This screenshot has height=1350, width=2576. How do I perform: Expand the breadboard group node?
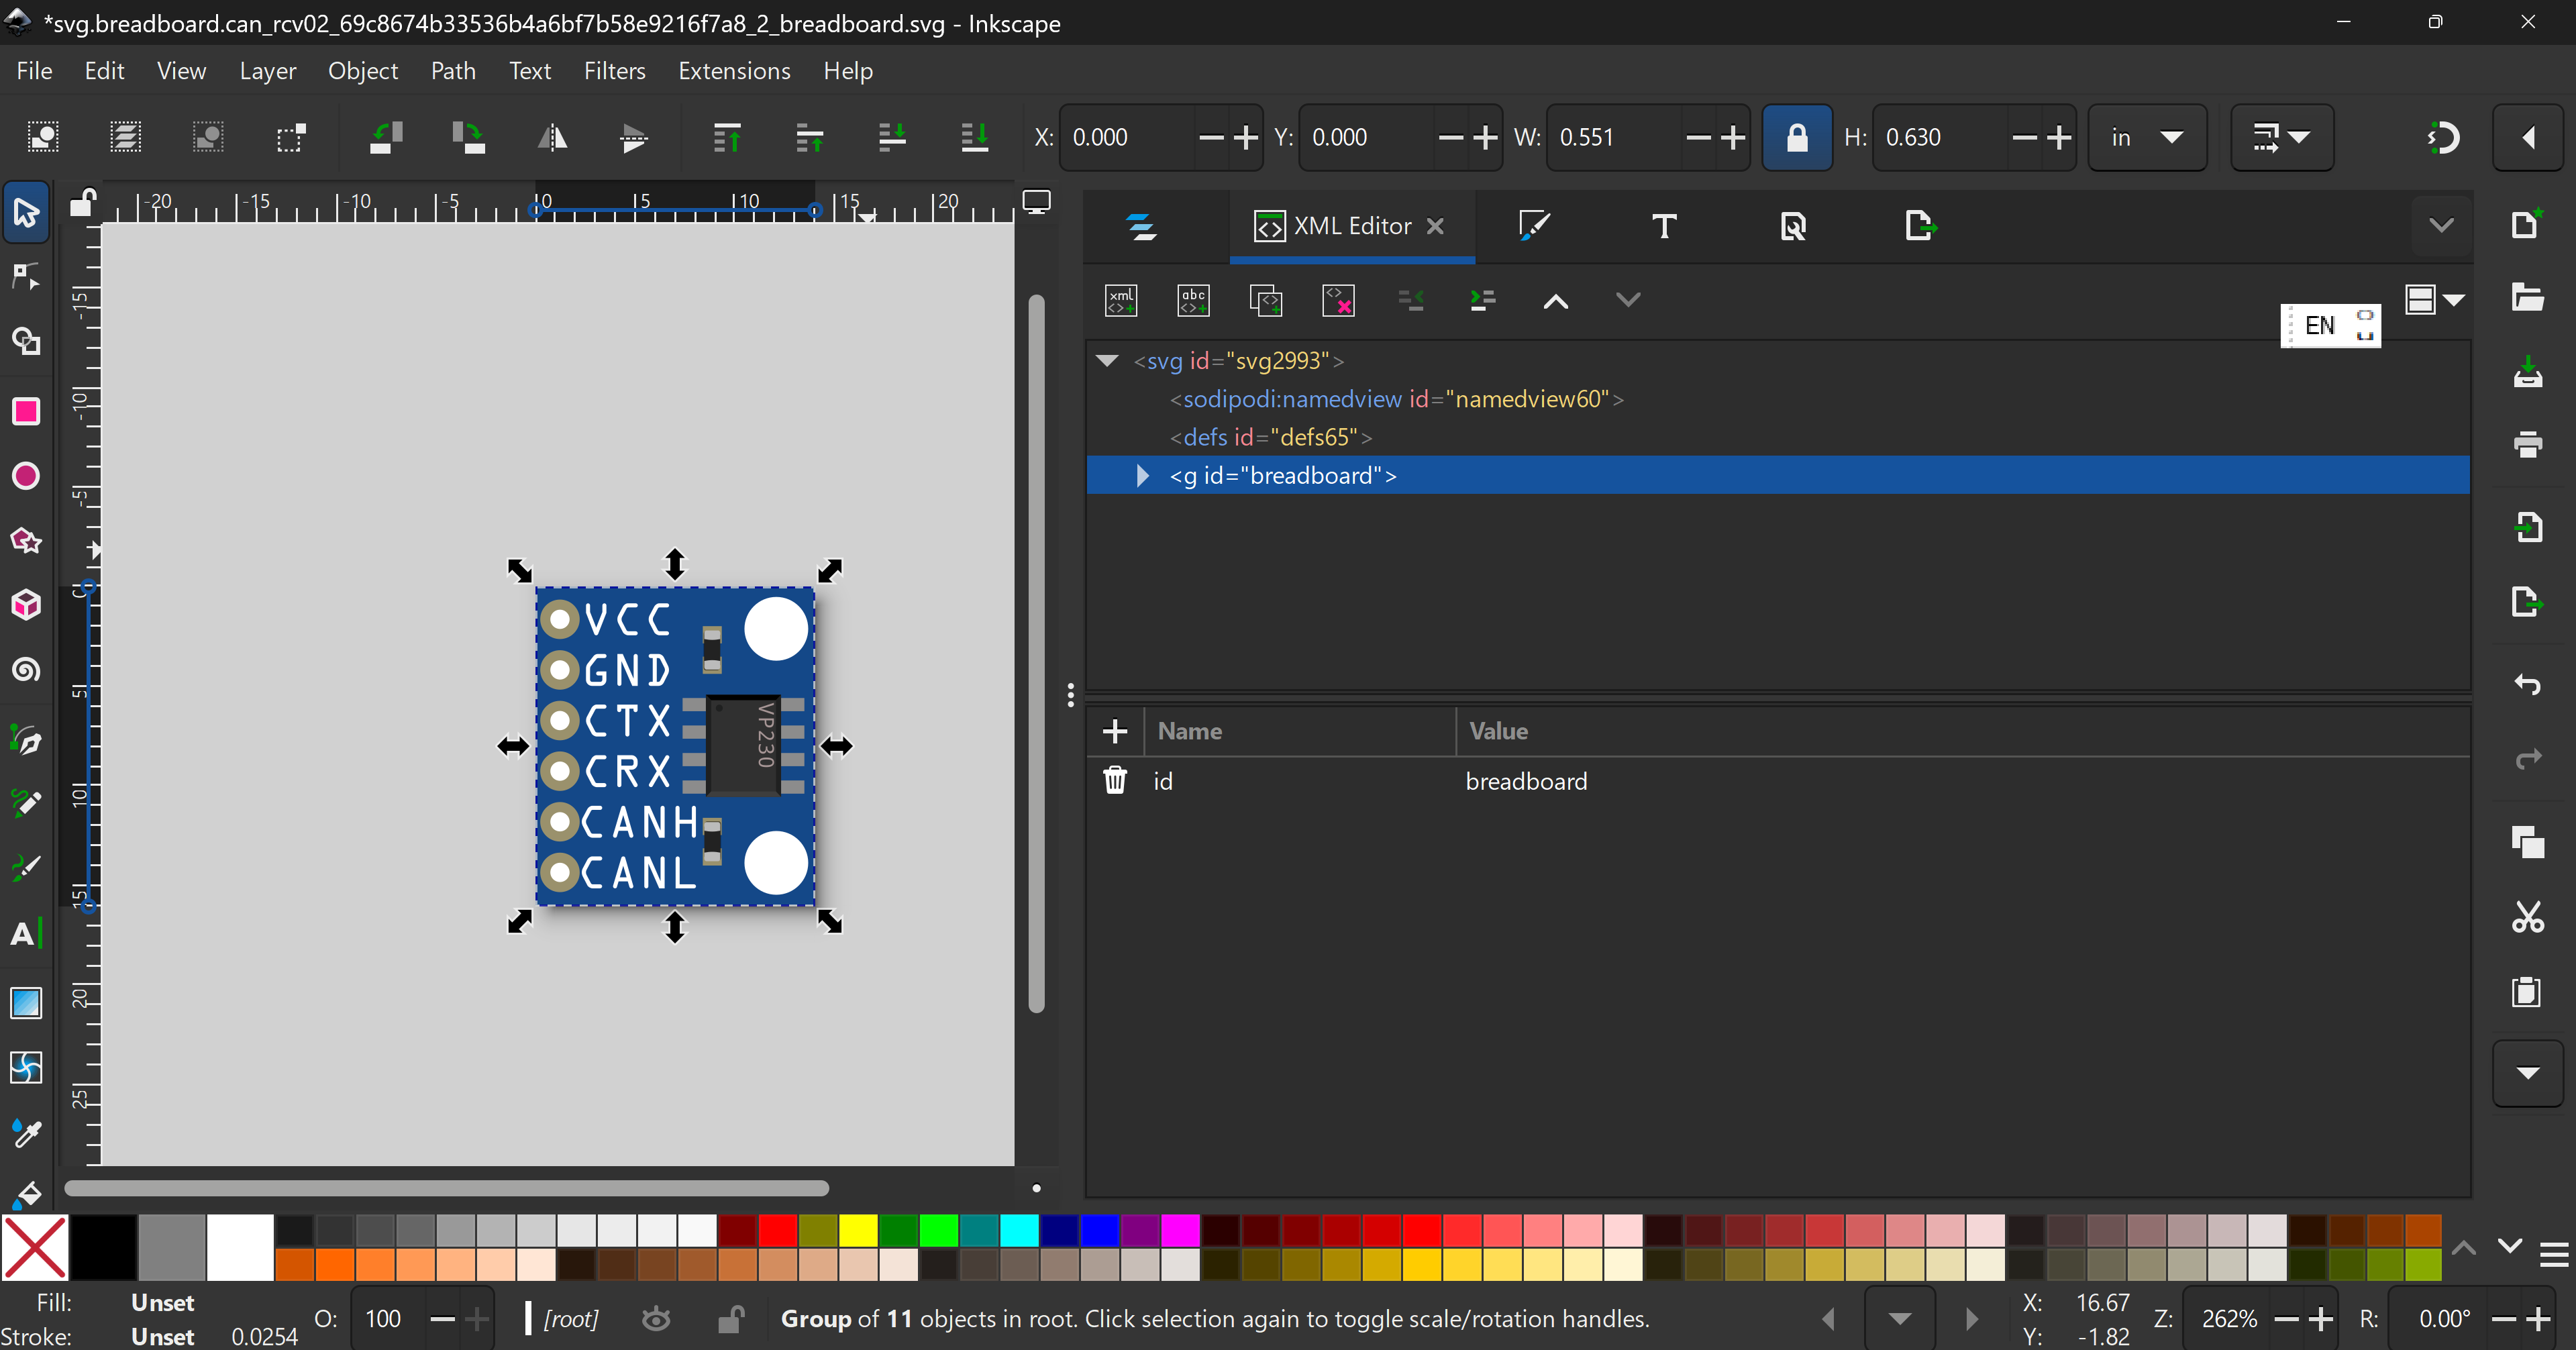click(x=1142, y=476)
